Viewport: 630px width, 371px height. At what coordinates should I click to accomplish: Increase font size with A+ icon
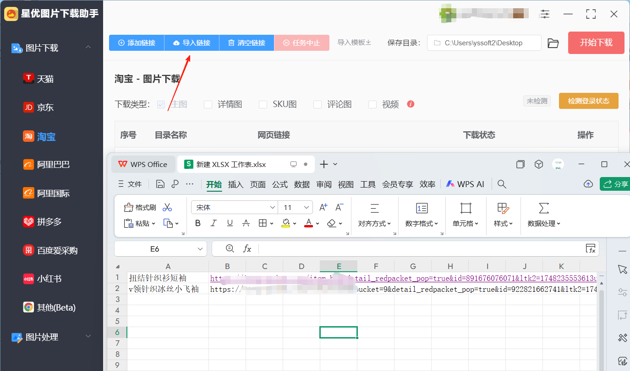(323, 207)
